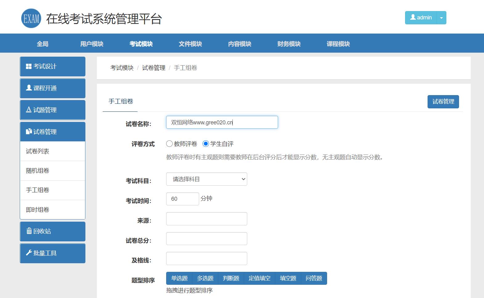Screen dimensions: 484x298
Task: Expand the 批量工具 sidebar section
Action: tap(53, 253)
